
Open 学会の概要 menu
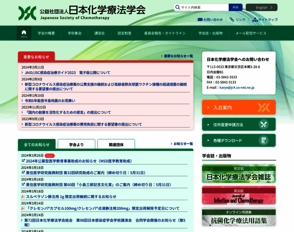point(46,33)
